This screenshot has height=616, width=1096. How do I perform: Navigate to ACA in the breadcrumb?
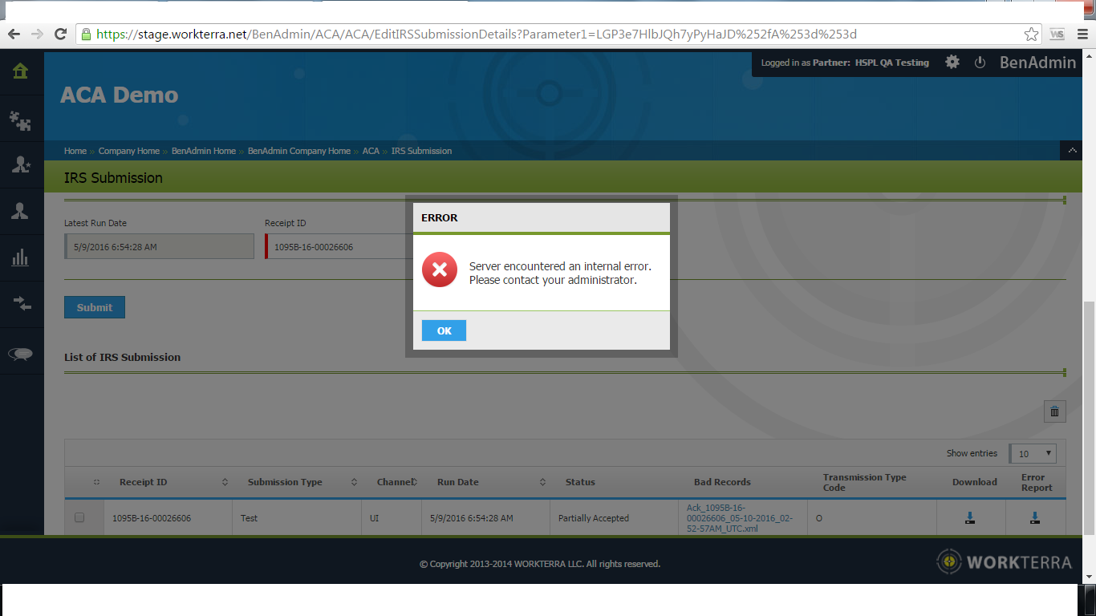[371, 151]
